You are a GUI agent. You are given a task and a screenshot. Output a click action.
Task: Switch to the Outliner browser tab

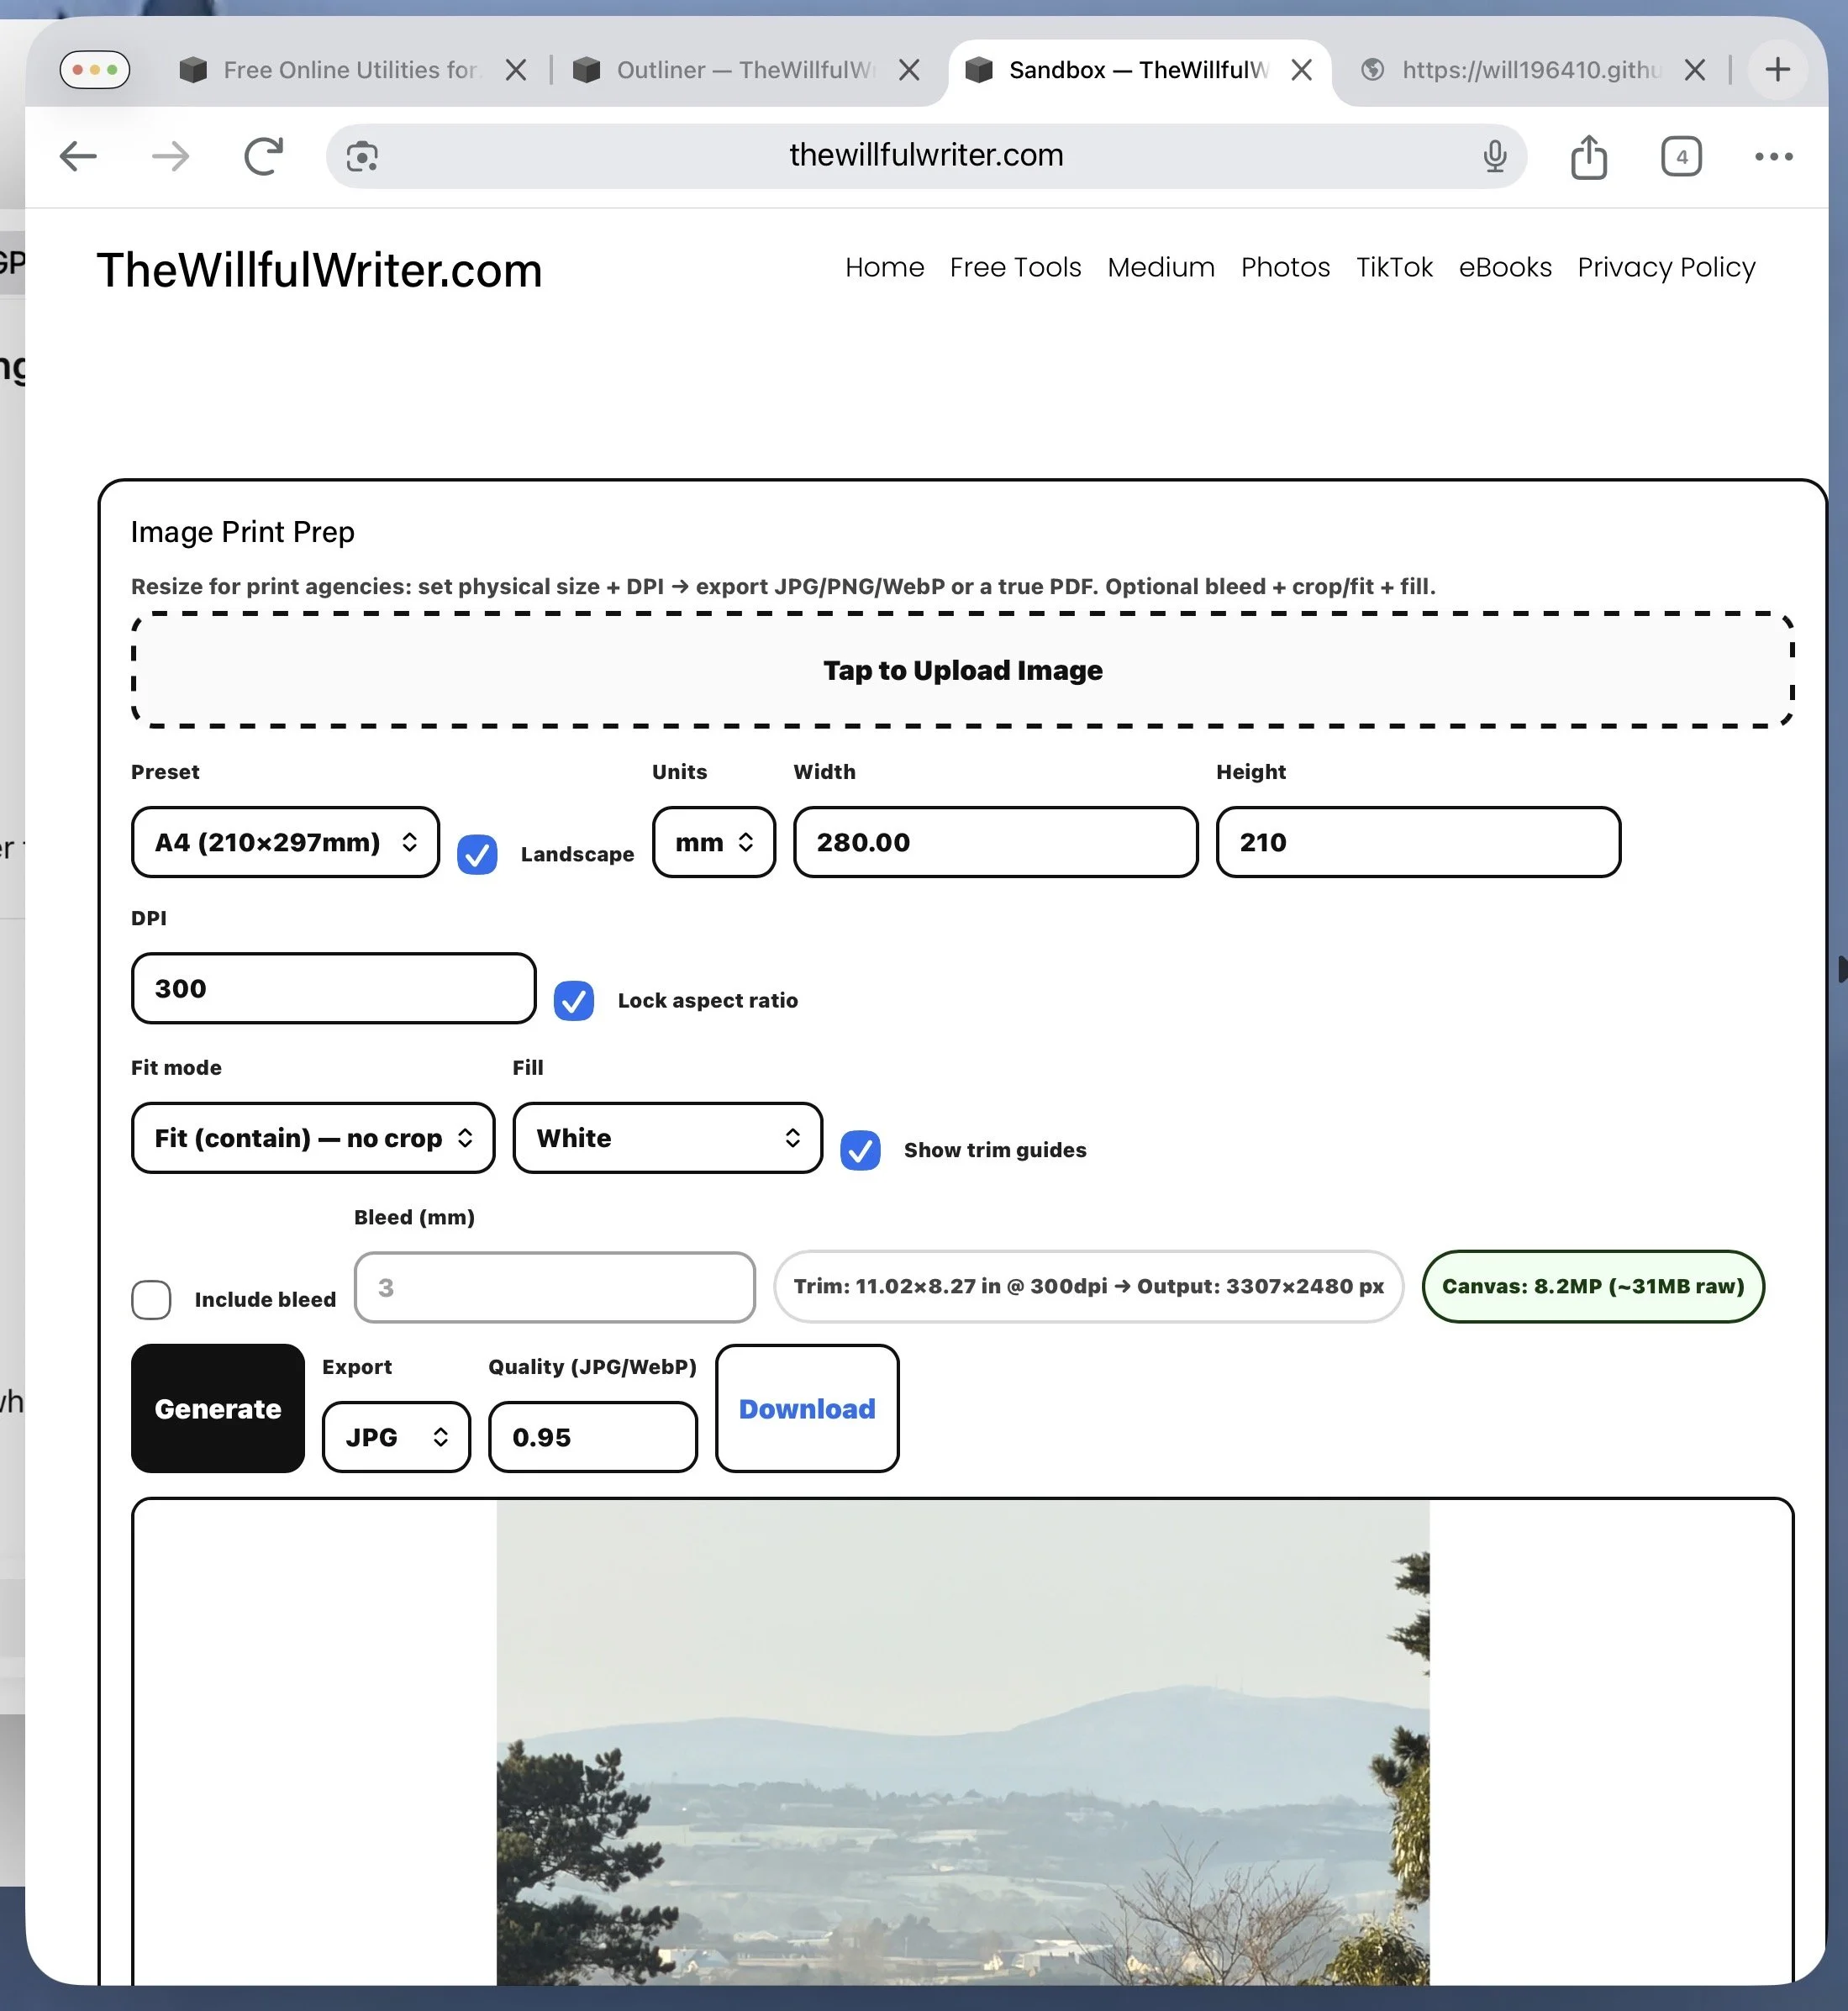point(740,70)
